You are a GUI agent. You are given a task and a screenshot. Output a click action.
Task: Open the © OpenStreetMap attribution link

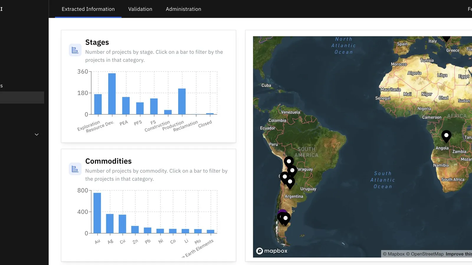point(425,254)
